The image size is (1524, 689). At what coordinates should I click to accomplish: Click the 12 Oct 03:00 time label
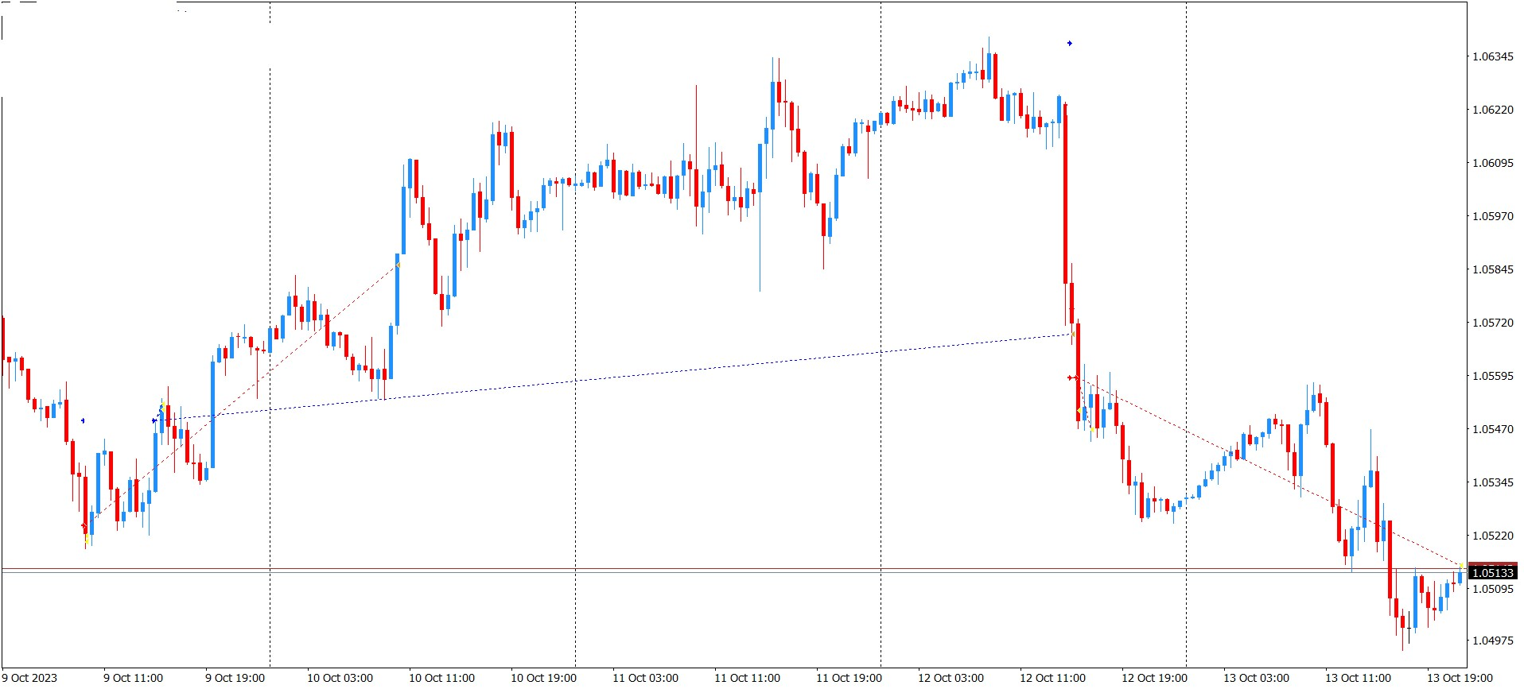951,678
